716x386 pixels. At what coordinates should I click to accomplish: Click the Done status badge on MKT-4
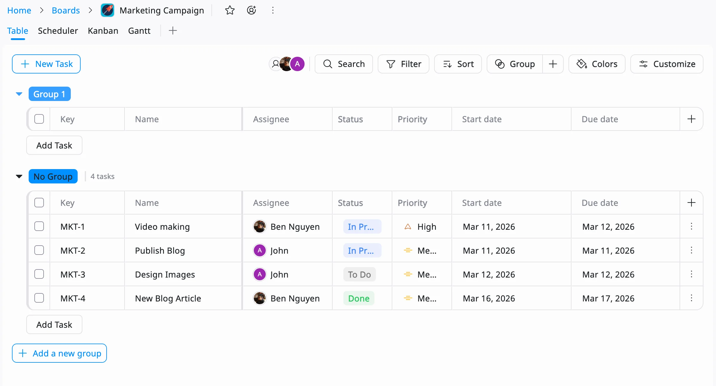(359, 298)
